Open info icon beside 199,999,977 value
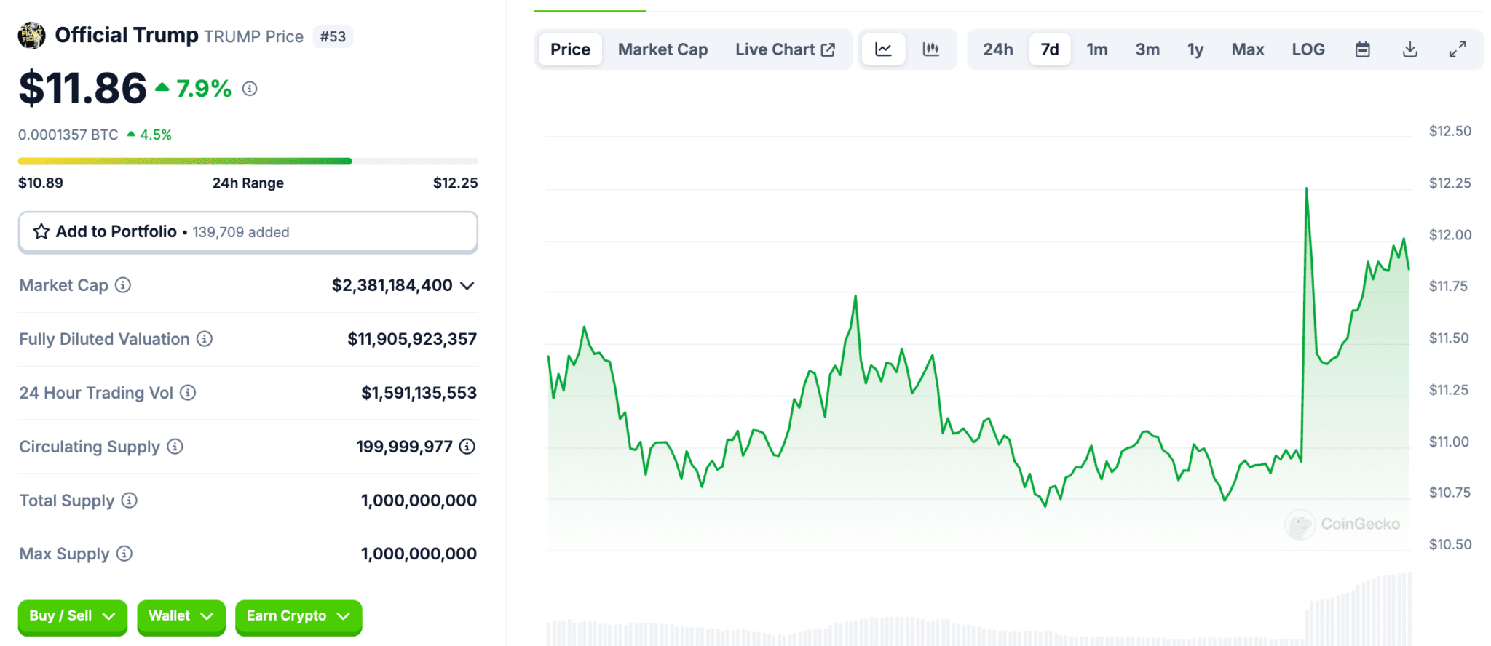Viewport: 1491px width, 646px height. pyautogui.click(x=467, y=447)
